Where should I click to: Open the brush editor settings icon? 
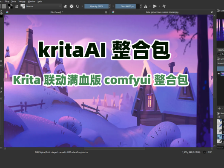pos(17,6)
